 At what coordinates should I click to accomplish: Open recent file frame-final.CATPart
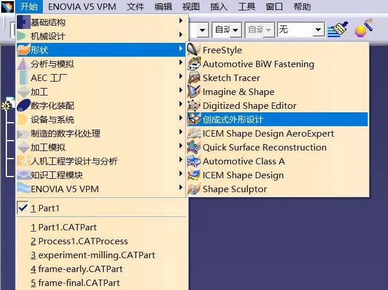tap(75, 282)
